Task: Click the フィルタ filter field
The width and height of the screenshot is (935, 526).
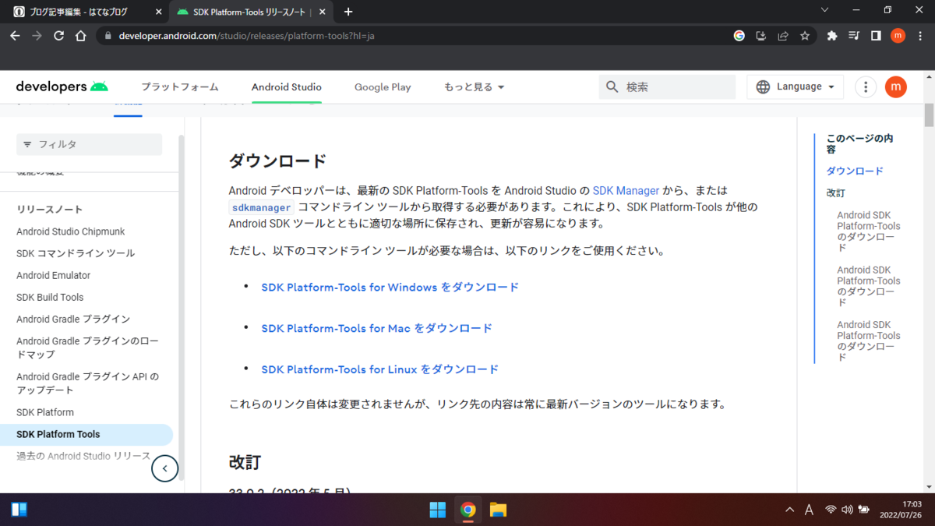Action: pyautogui.click(x=89, y=144)
